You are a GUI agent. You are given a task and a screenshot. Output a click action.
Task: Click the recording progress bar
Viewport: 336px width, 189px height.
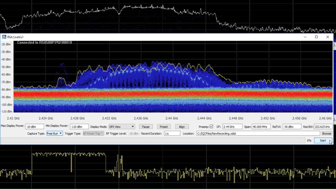(x=153, y=141)
